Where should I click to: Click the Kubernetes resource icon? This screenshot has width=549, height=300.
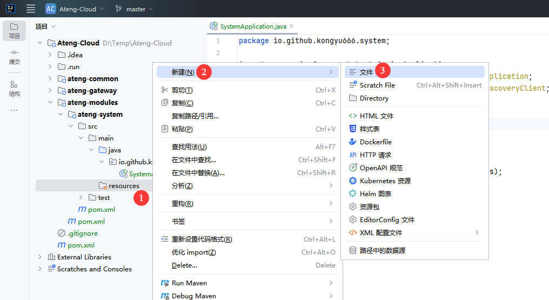point(353,181)
